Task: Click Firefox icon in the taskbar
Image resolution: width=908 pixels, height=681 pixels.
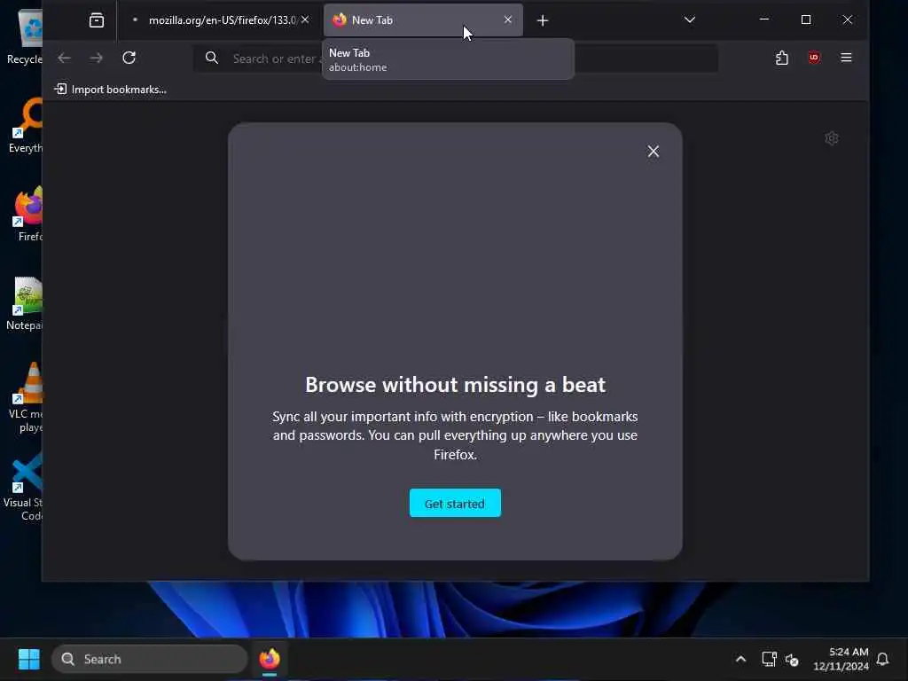Action: coord(270,659)
